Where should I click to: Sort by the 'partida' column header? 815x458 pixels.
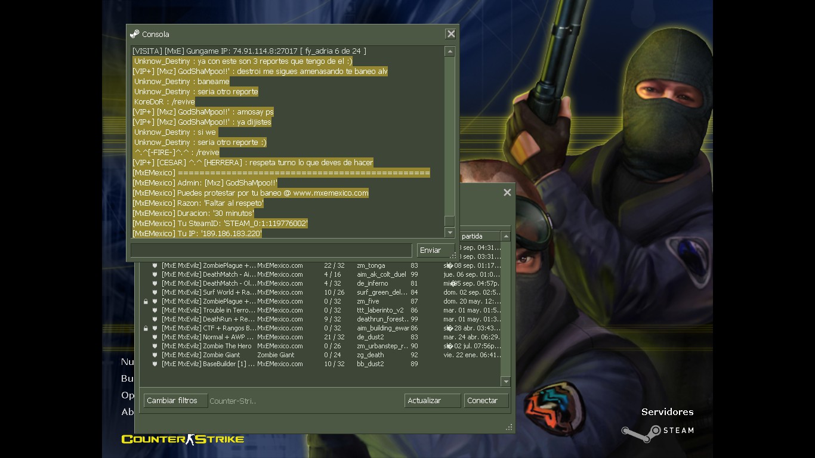point(480,236)
